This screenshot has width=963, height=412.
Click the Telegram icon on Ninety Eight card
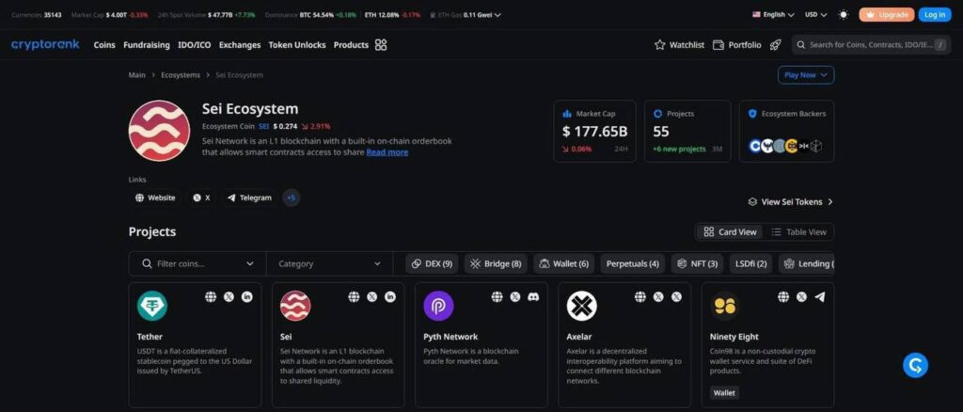click(819, 296)
